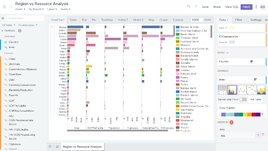Image resolution: width=268 pixels, height=151 pixels.
Task: Open the Filter tab
Action: [x=238, y=20]
